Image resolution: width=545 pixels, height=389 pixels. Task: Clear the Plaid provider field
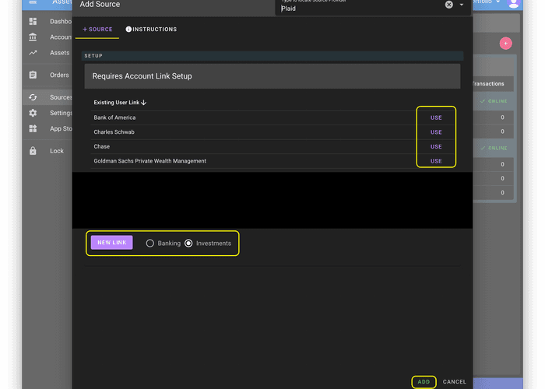(x=449, y=5)
